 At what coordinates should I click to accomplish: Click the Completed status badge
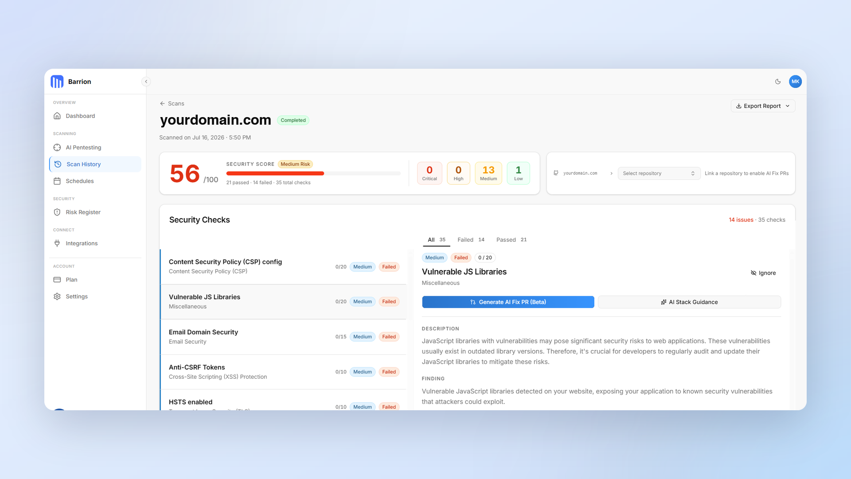tap(293, 120)
